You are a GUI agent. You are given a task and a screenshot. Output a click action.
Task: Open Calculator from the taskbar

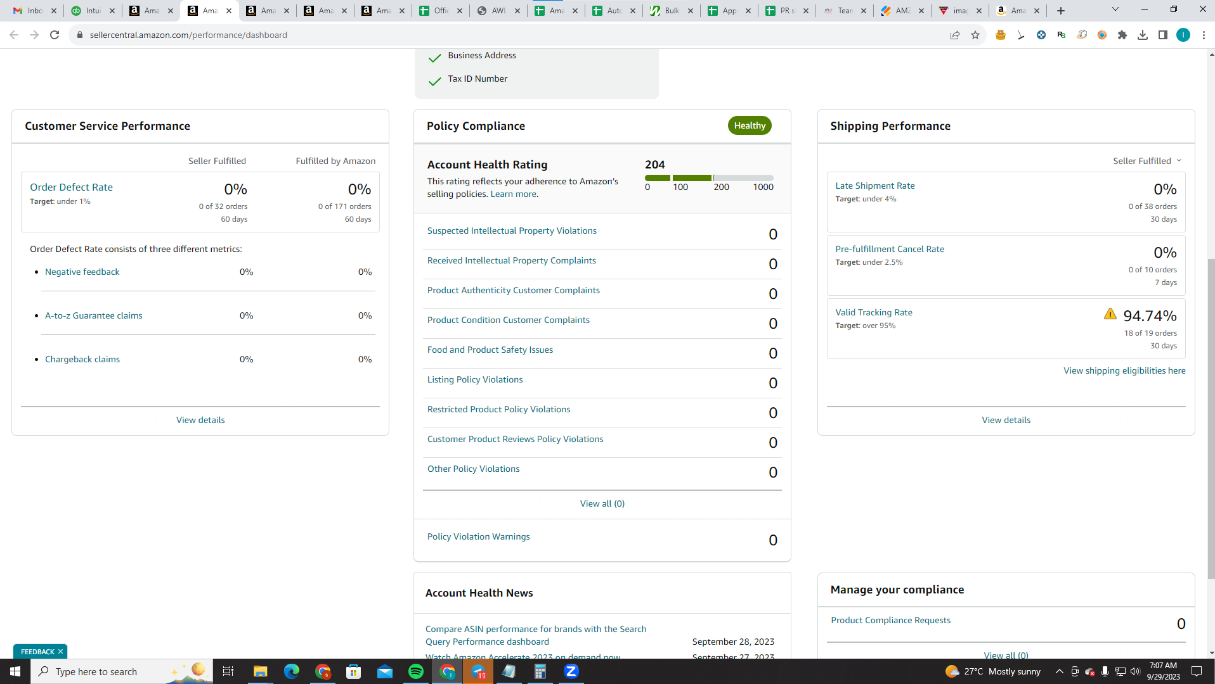pos(540,671)
